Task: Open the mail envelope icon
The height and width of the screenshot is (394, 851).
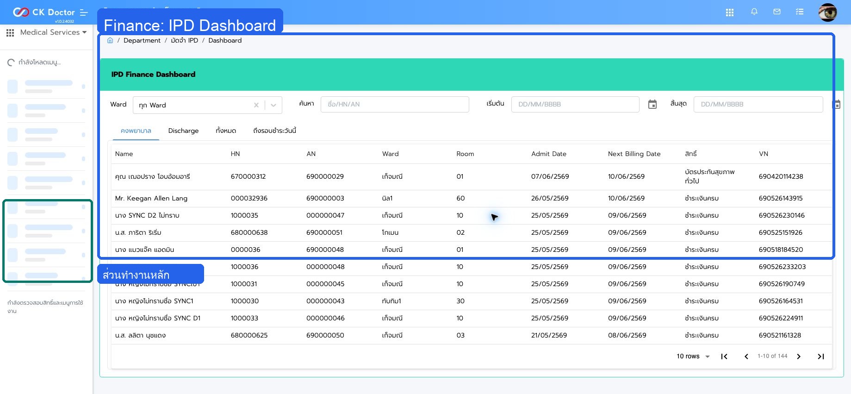Action: 777,12
